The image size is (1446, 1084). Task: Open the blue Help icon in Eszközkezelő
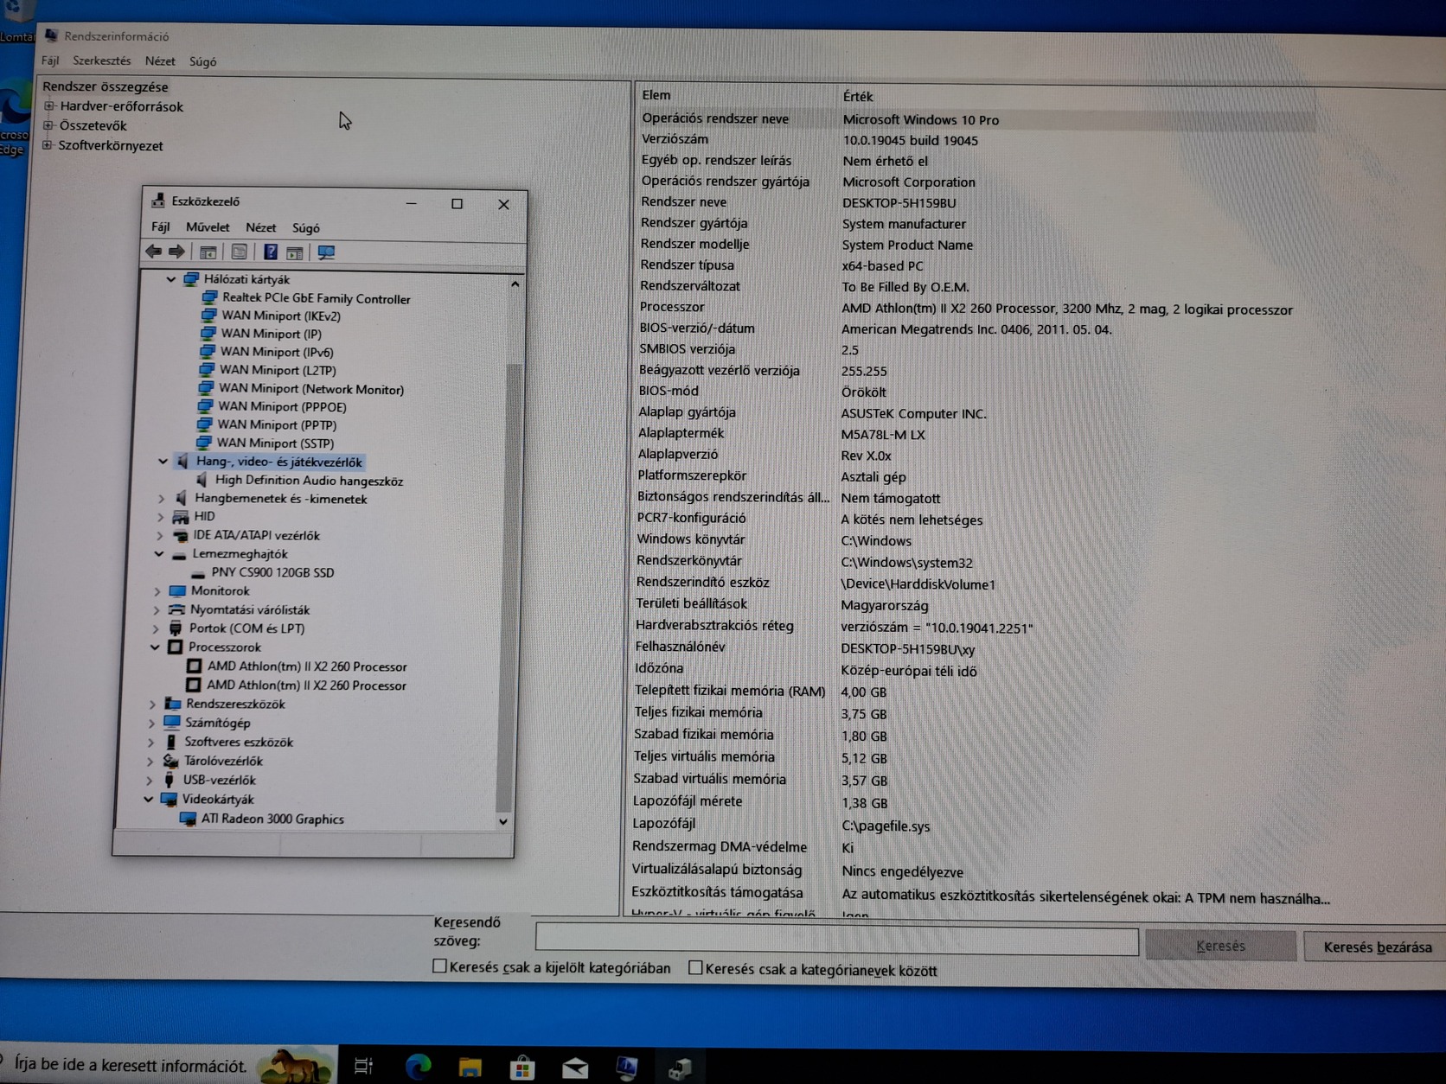(x=271, y=252)
